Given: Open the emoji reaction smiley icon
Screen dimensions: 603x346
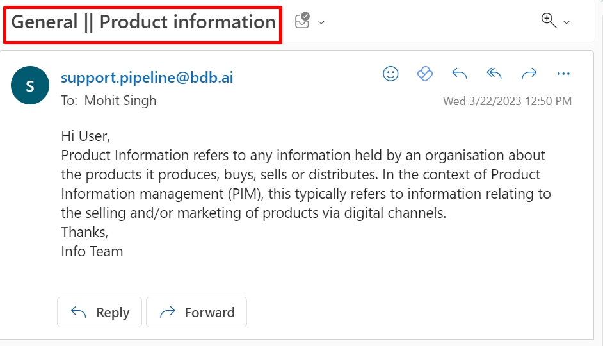Looking at the screenshot, I should (390, 74).
